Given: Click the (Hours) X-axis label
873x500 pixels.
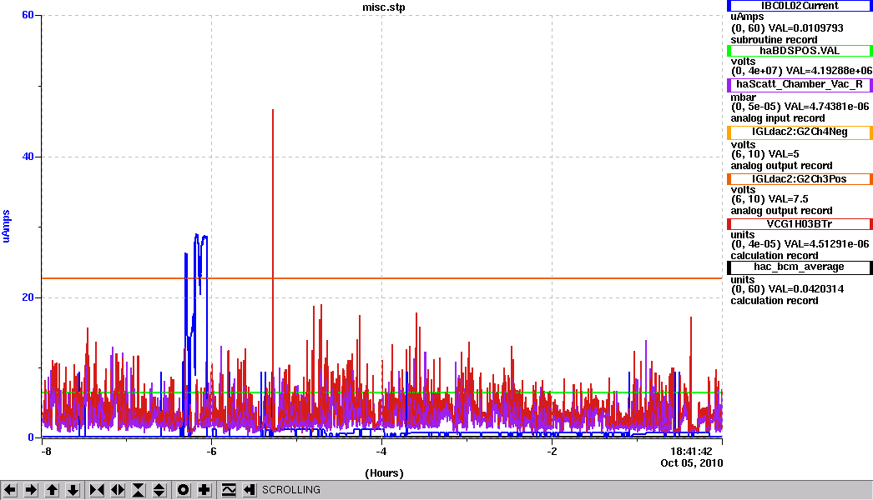Looking at the screenshot, I should [384, 473].
